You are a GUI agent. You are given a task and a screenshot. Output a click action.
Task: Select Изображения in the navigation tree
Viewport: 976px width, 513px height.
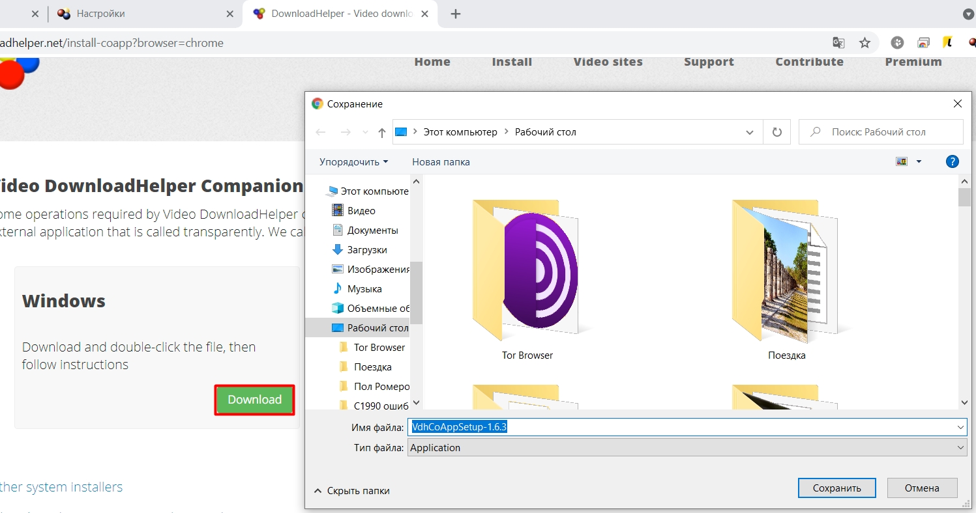click(370, 269)
